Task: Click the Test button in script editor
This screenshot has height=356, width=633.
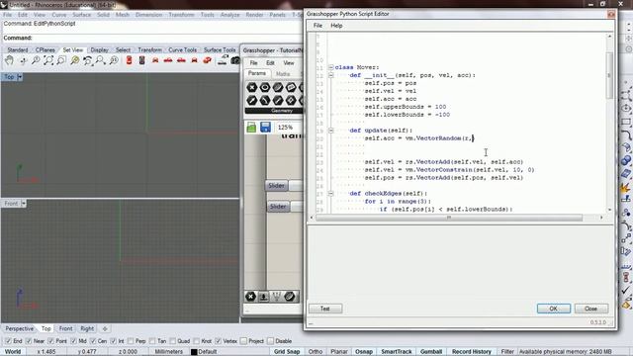Action: tap(325, 309)
